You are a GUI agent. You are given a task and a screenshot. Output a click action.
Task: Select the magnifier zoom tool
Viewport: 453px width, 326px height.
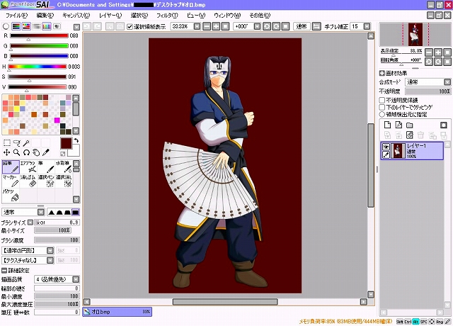click(16, 152)
